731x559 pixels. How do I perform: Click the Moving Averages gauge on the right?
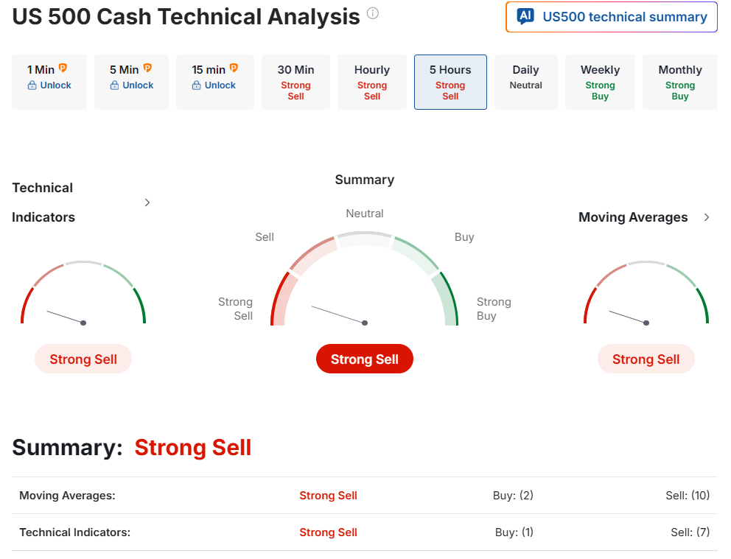click(646, 295)
